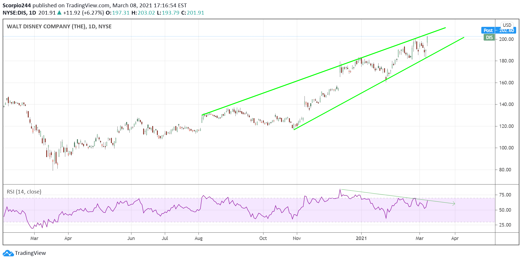This screenshot has height=261, width=522.
Task: Click the open price 197.31
Action: click(x=121, y=13)
